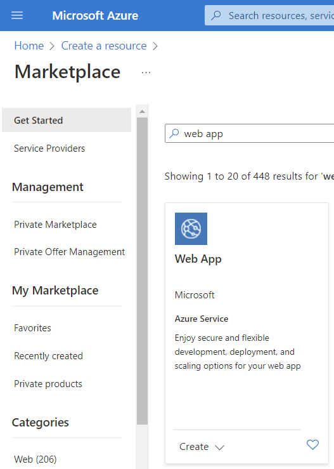Open Recently created list
334x469 pixels.
pos(48,356)
